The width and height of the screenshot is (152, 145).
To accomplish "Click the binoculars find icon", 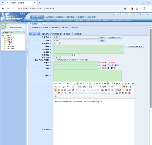I will [x=117, y=93].
